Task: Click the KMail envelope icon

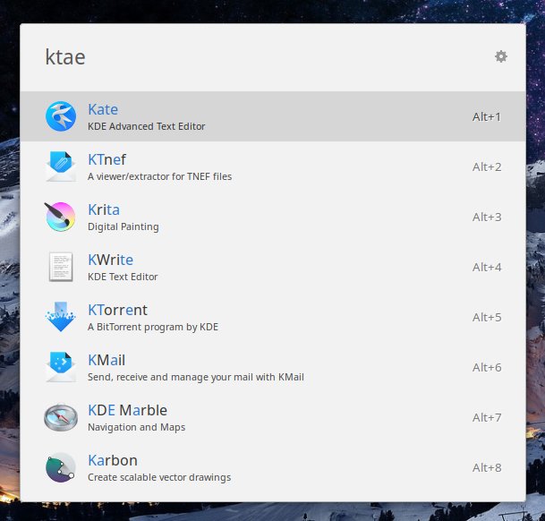Action: 61,367
